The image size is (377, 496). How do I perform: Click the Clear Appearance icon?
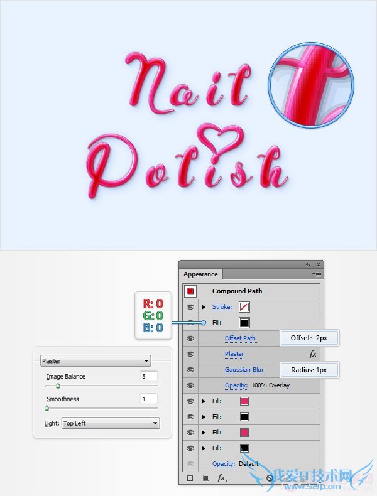coord(270,478)
